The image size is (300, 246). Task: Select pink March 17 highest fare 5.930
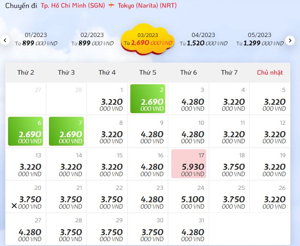click(189, 164)
